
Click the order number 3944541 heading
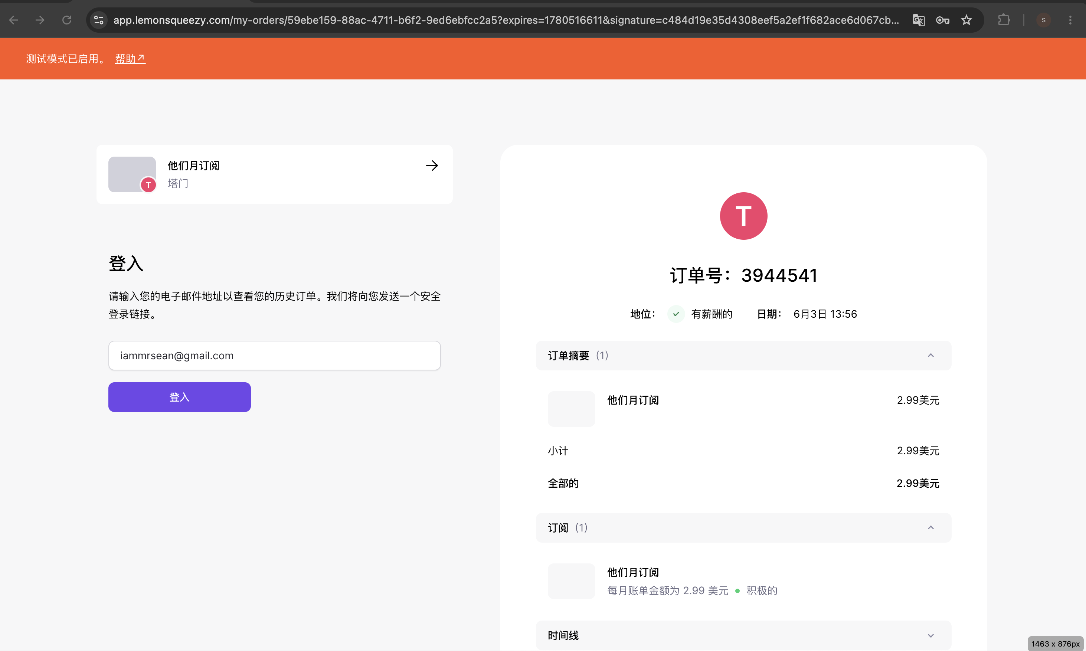click(743, 275)
